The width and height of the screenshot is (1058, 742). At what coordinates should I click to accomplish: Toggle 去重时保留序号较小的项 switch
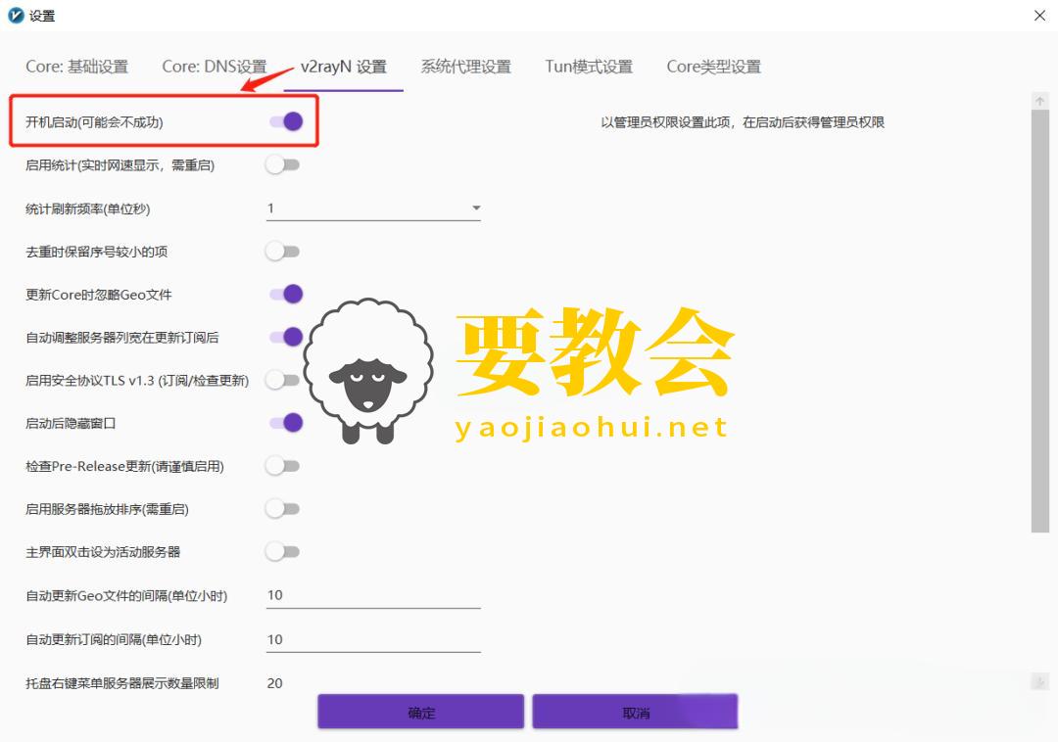pos(283,252)
